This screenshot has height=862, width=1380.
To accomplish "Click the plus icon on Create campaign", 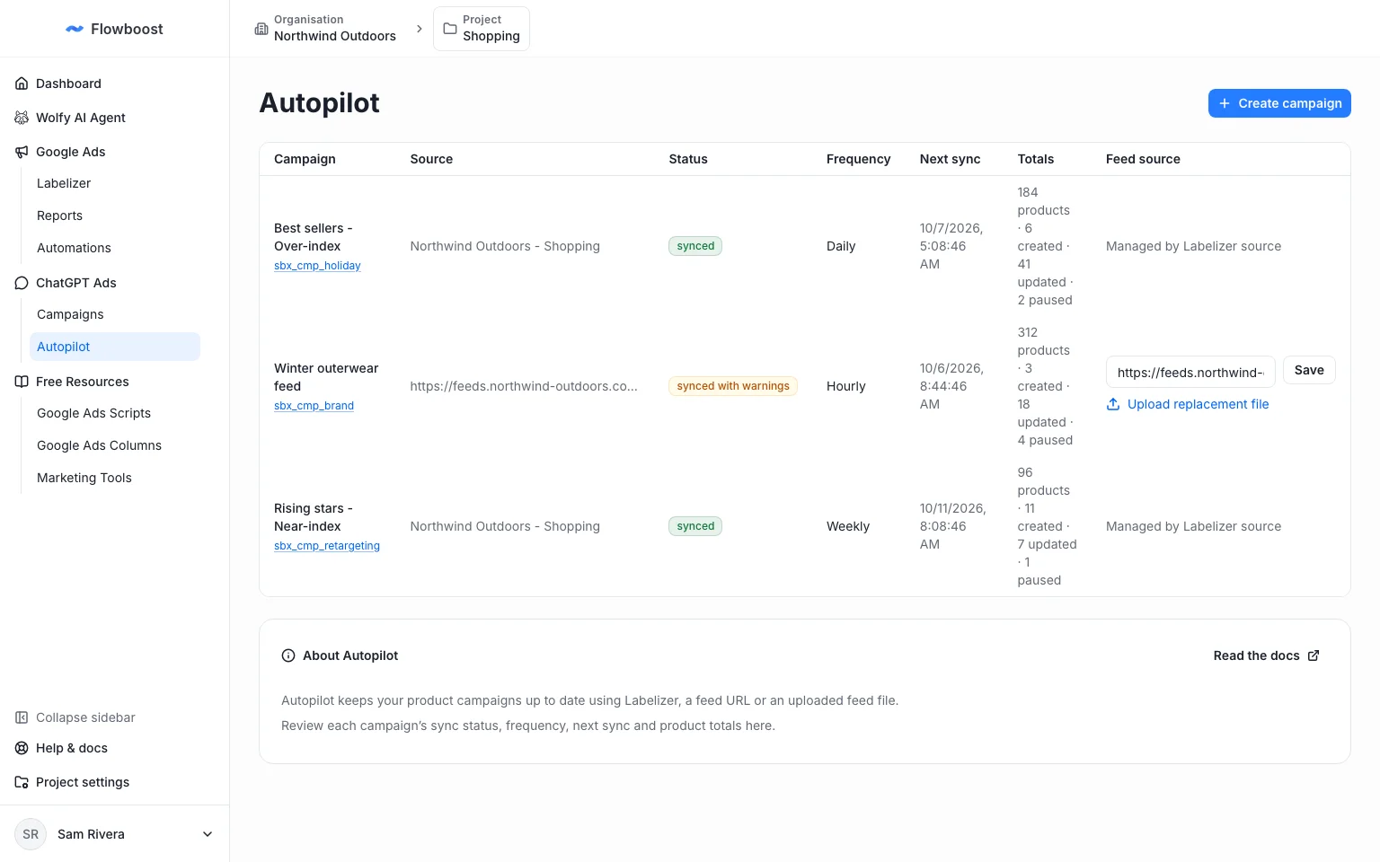I will click(x=1225, y=103).
